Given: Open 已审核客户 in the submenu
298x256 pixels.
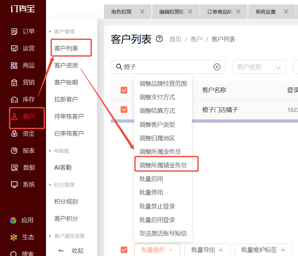Looking at the screenshot, I should (x=69, y=133).
